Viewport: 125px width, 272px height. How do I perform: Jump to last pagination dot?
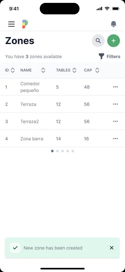[x=73, y=151]
